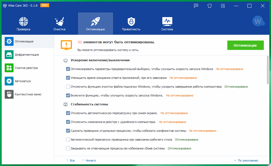The image size is (271, 166).
Task: Open the Очистка cleaning brush section
Action: [59, 23]
